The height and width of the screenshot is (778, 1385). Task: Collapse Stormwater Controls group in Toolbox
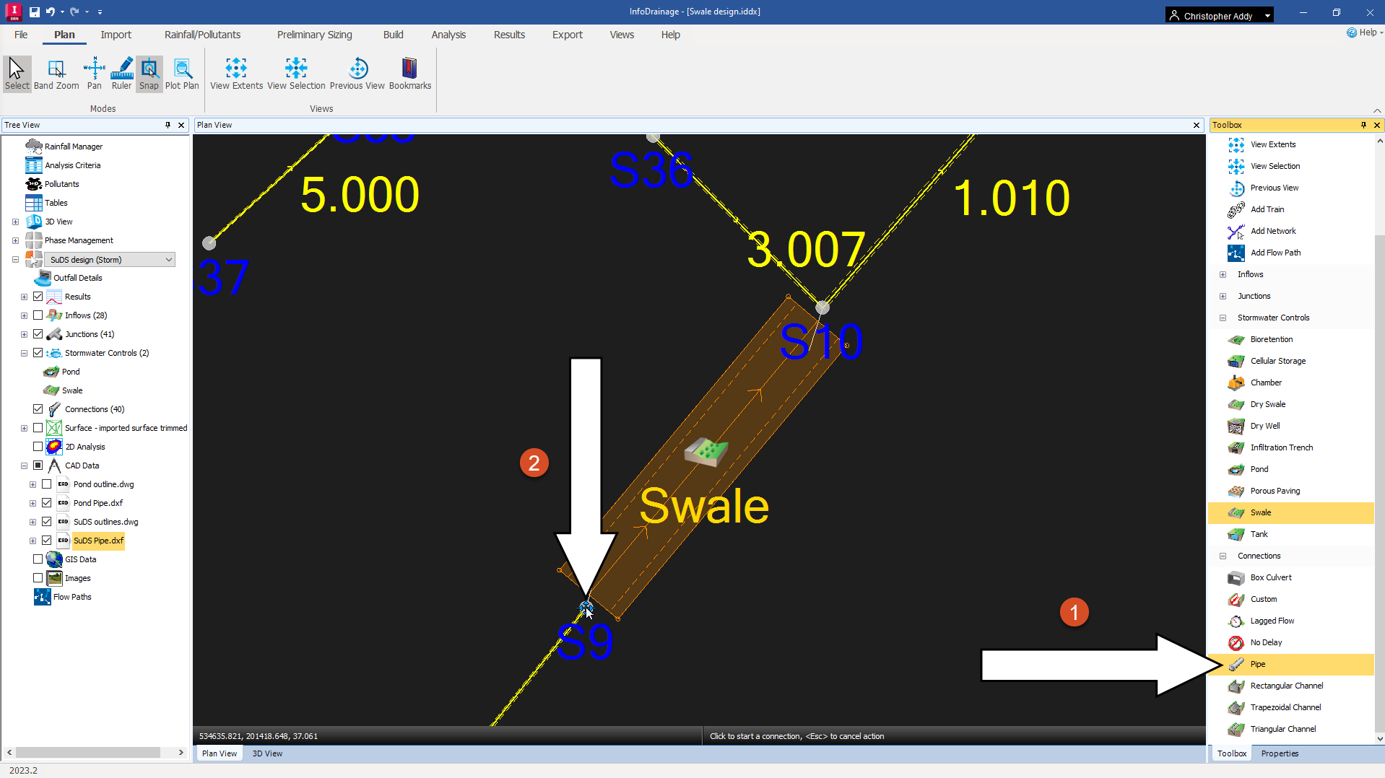point(1223,318)
